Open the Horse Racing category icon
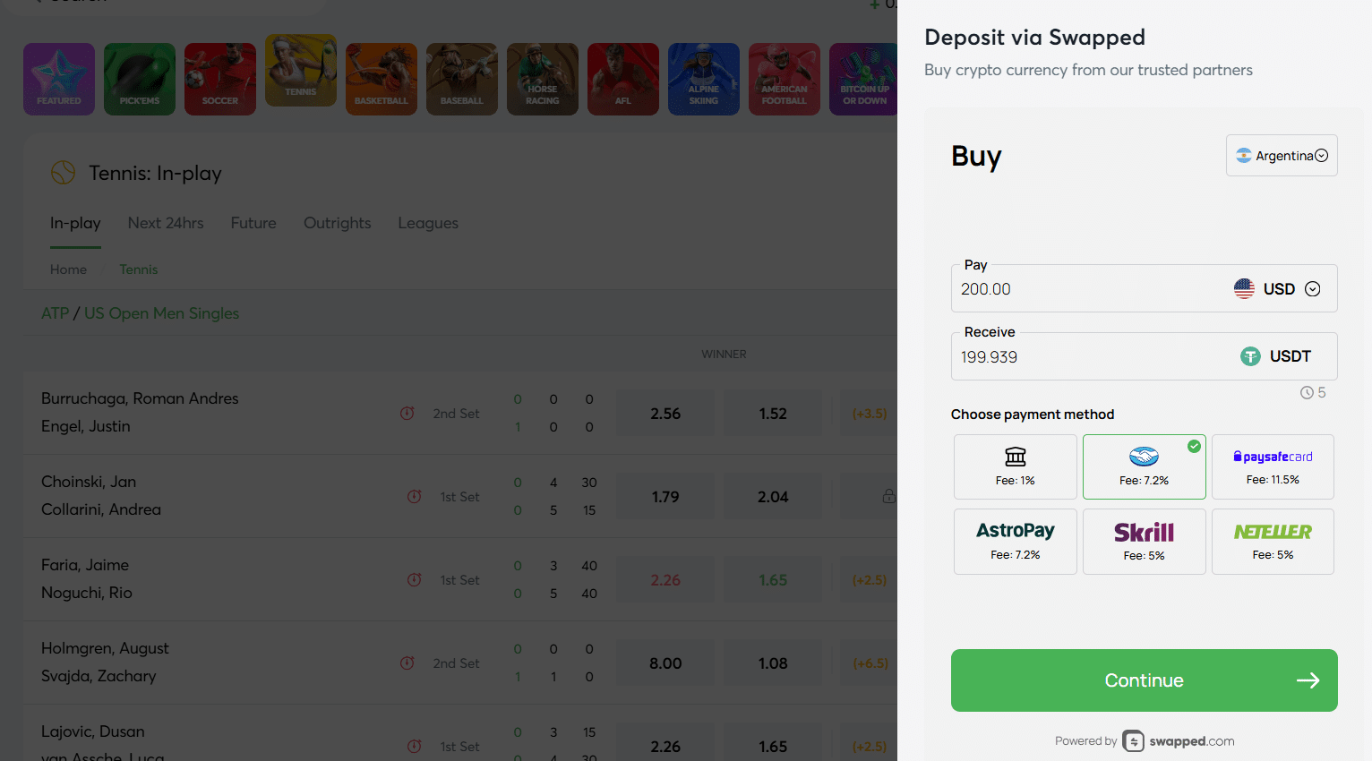The image size is (1372, 761). point(542,79)
